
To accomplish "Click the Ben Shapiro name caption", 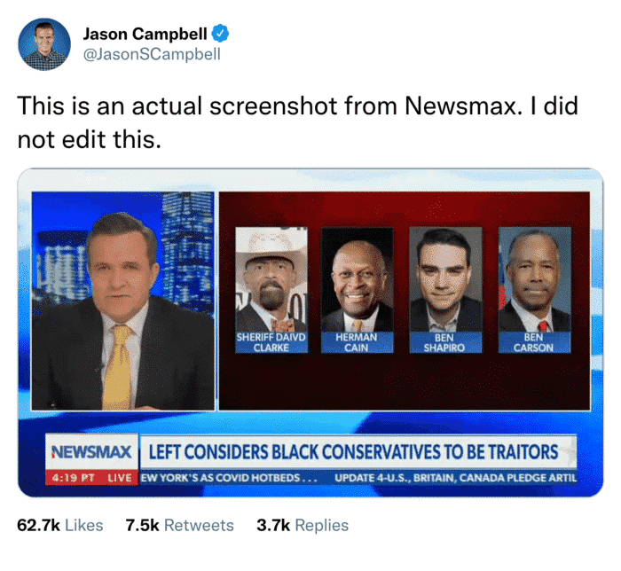I will point(445,342).
